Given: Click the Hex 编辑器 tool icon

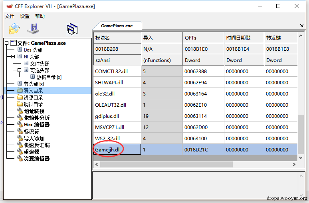Looking at the screenshot, I should (x=20, y=125).
